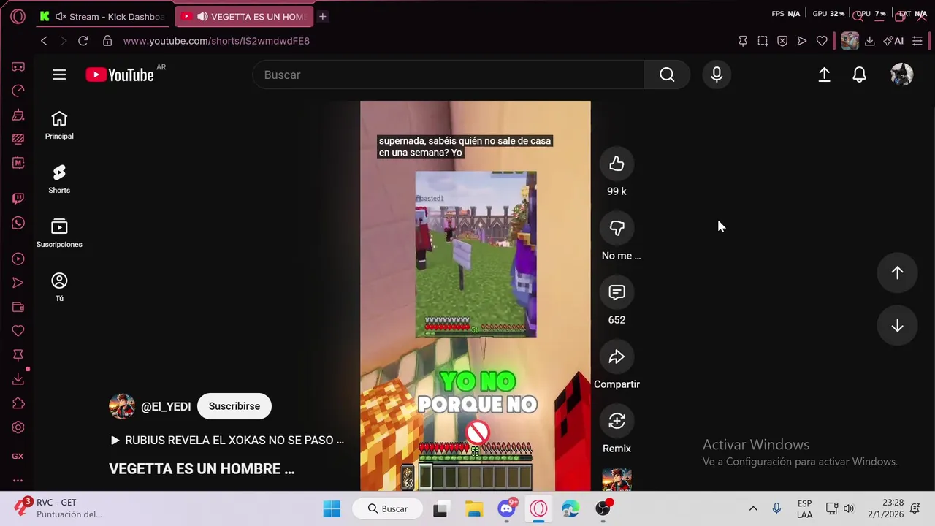The height and width of the screenshot is (526, 935).
Task: Unmute the Kick Dashboard tab audio icon
Action: click(x=61, y=16)
